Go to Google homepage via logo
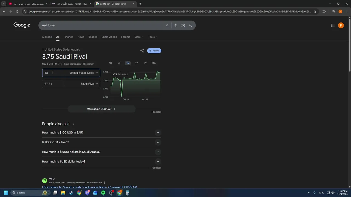Viewport: 351px width, 197px height. (x=22, y=25)
